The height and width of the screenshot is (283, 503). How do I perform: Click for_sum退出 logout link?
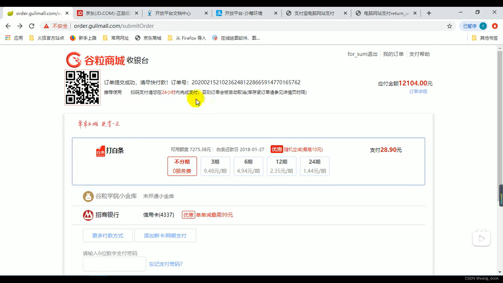(x=363, y=54)
